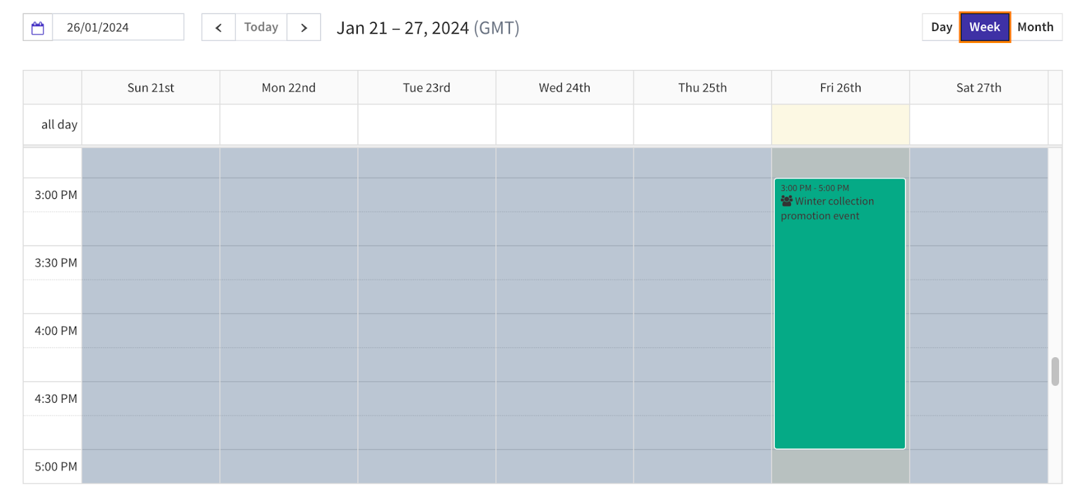Click the 4:00 PM slot on Thu 25th

click(703, 331)
